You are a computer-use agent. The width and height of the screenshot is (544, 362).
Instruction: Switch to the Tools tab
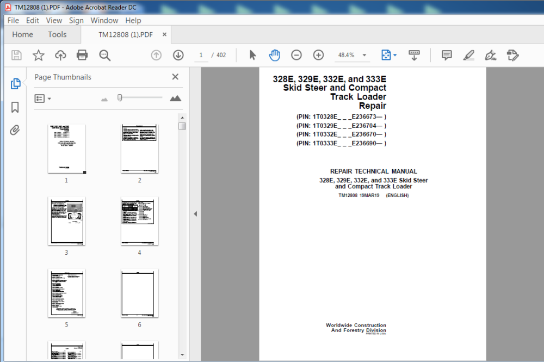[57, 34]
